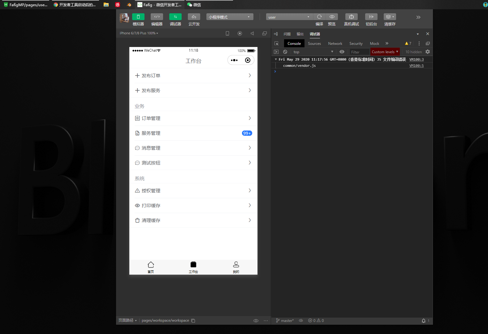Viewport: 488px width, 334px height.
Task: Open 服务管理 list entry
Action: 193,133
